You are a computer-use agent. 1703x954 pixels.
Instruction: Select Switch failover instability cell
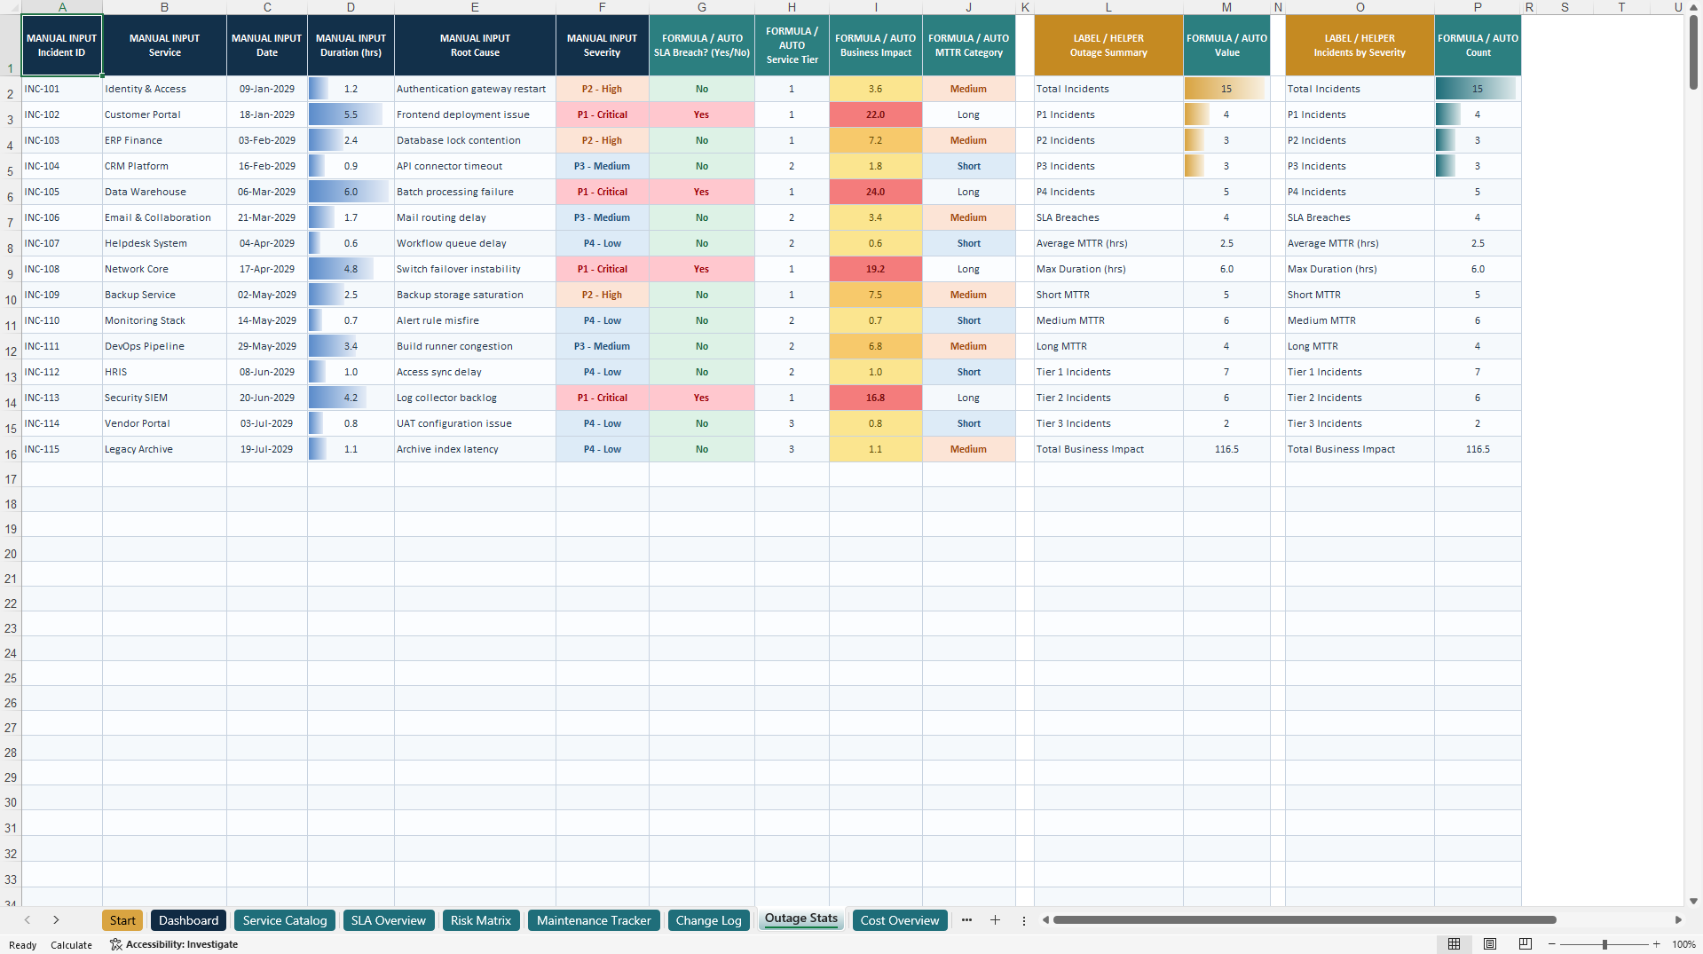pyautogui.click(x=475, y=269)
